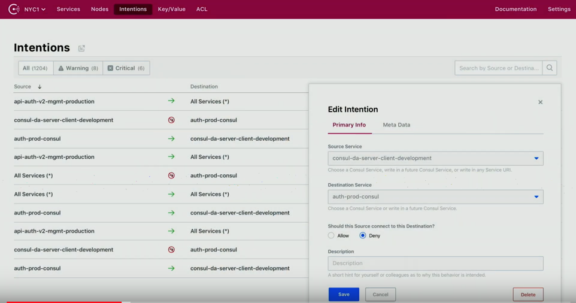Click the Delete button

click(x=528, y=295)
